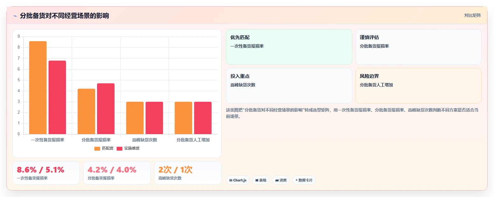Click the orange 高峰缺货次数 bar
Viewport: 494px width, 197px height.
[x=135, y=118]
